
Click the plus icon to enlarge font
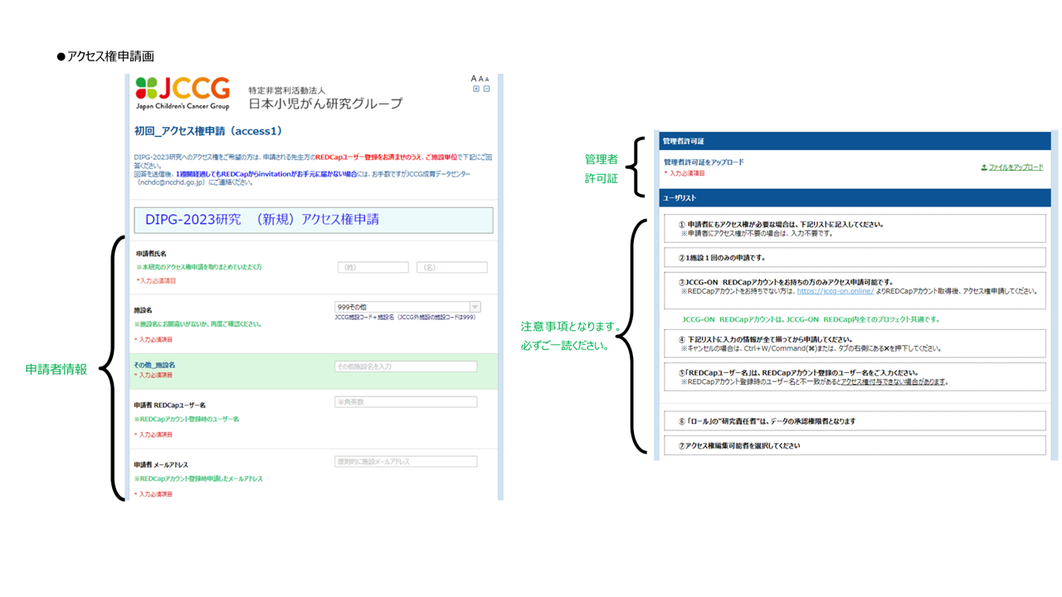pos(476,89)
